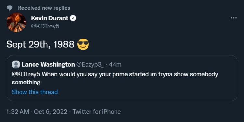Image resolution: width=244 pixels, height=122 pixels.
Task: Open the Twitter for iPhone source link
Action: pyautogui.click(x=97, y=112)
